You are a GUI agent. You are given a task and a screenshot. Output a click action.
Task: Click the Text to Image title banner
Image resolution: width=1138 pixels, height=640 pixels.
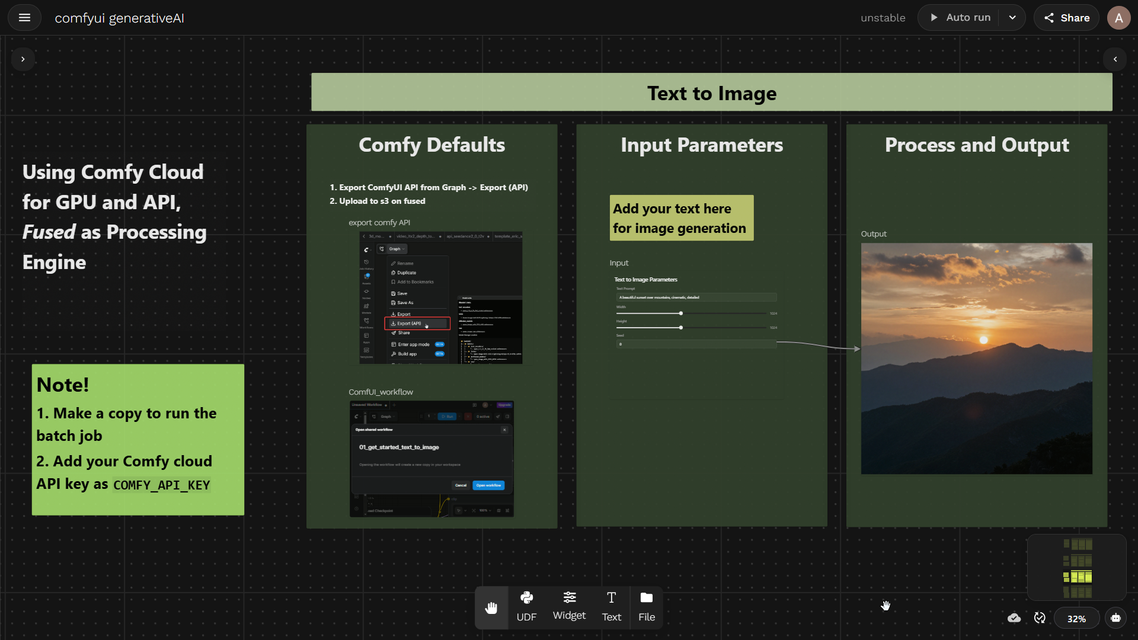click(711, 92)
